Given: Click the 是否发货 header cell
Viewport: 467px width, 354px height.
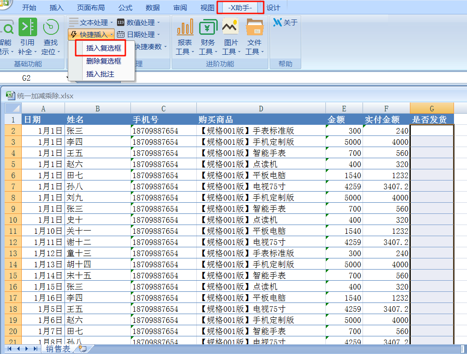Looking at the screenshot, I should tap(432, 119).
